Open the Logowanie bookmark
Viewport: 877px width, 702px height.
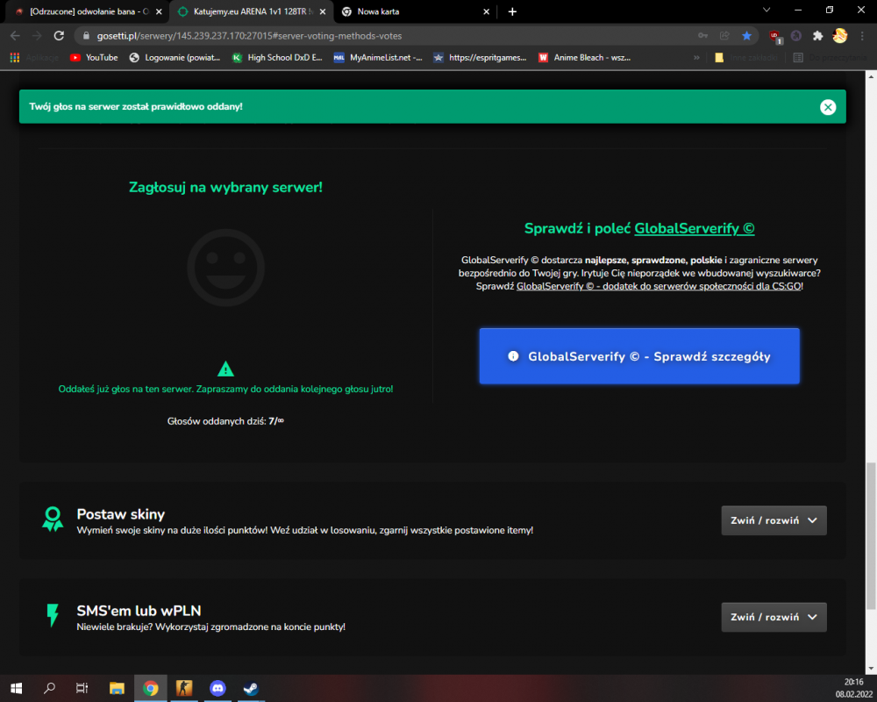[x=175, y=58]
